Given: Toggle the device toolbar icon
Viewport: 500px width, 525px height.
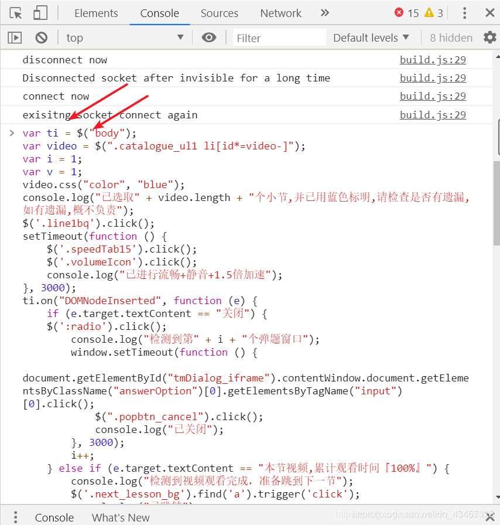Looking at the screenshot, I should tap(40, 13).
